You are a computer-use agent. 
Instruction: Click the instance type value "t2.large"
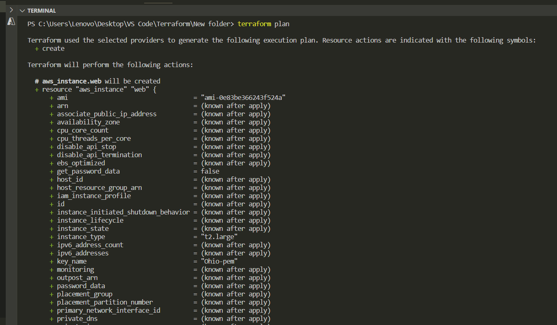coord(219,237)
